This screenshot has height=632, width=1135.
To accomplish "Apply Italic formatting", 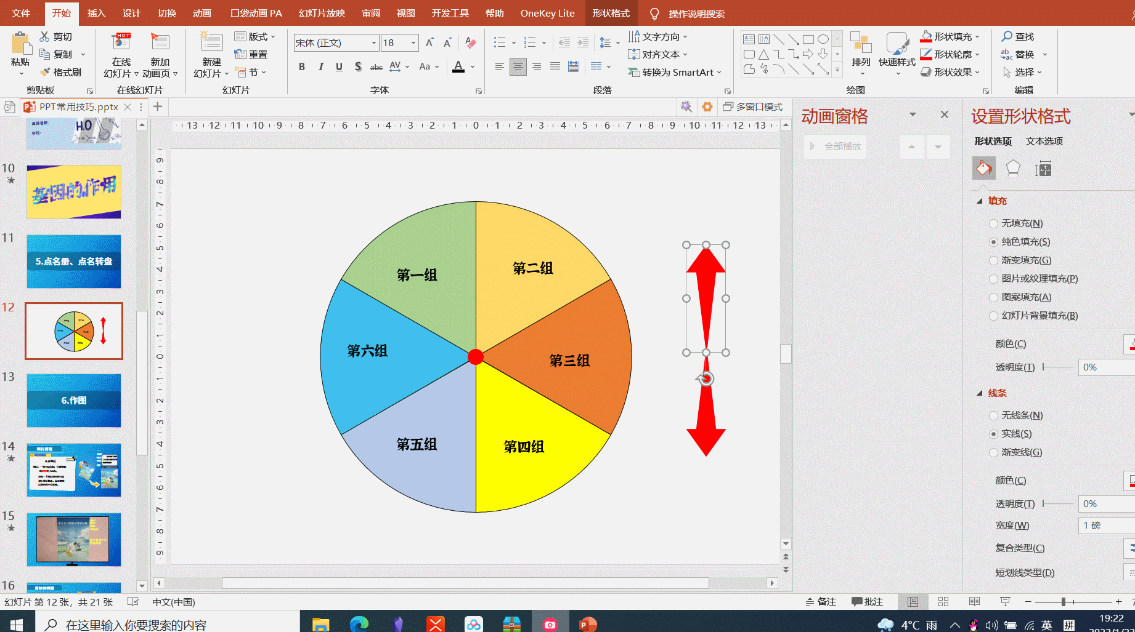I will tap(320, 66).
